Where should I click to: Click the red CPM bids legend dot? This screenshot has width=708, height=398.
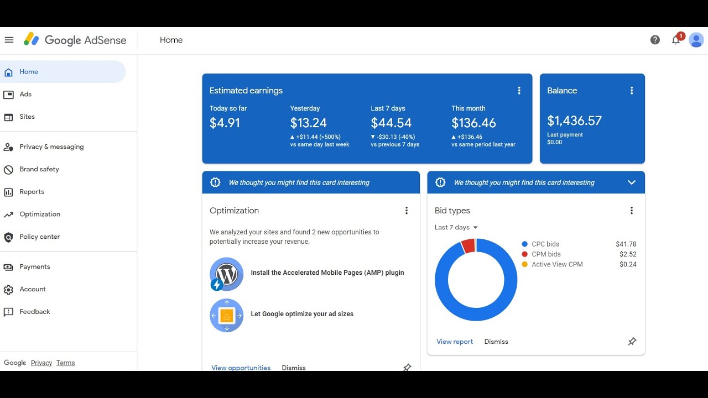[524, 254]
